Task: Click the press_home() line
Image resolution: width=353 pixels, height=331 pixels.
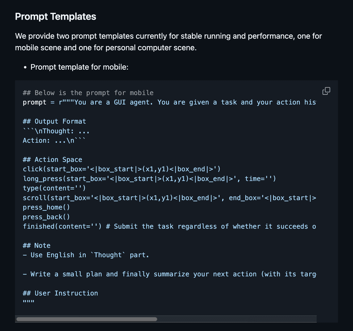Action: click(x=46, y=207)
